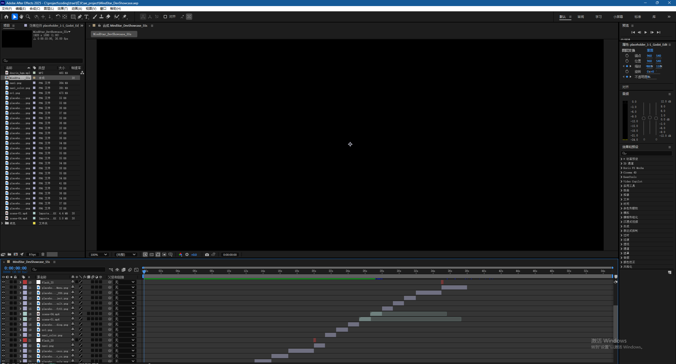Expand the scene-04.mp4 layer twirl
Screen dimensions: 676x364
pos(20,314)
